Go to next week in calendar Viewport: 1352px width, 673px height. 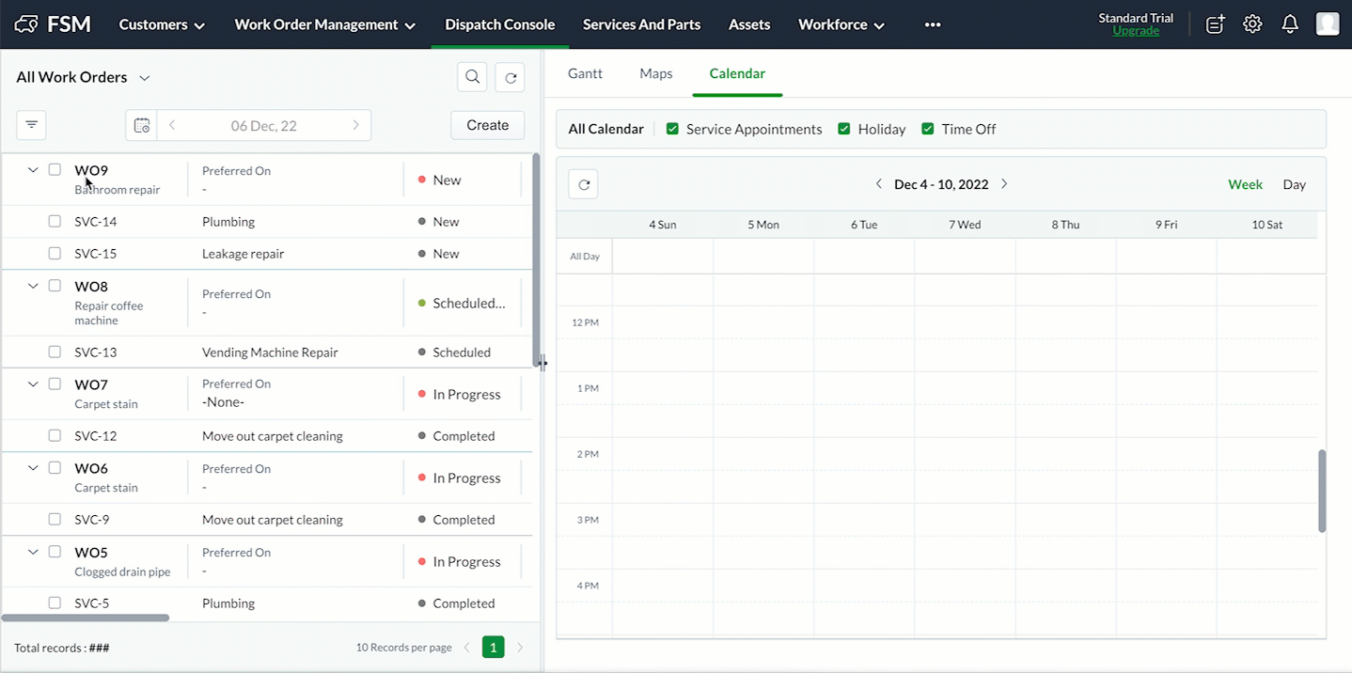(x=1004, y=184)
